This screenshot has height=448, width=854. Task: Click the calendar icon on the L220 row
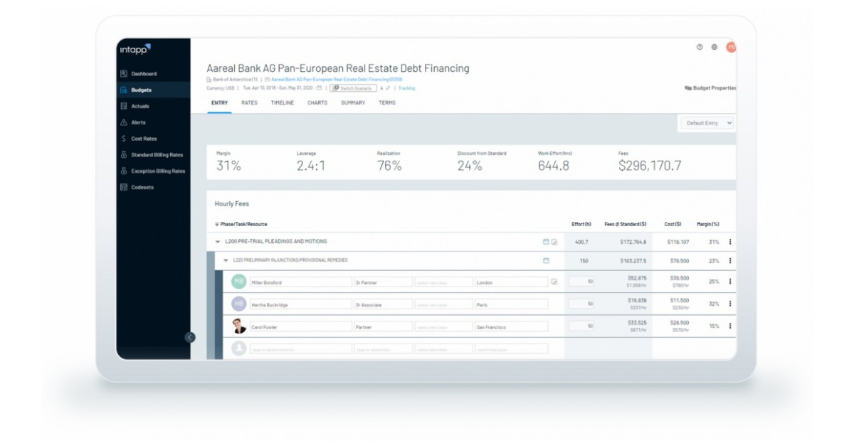click(546, 260)
